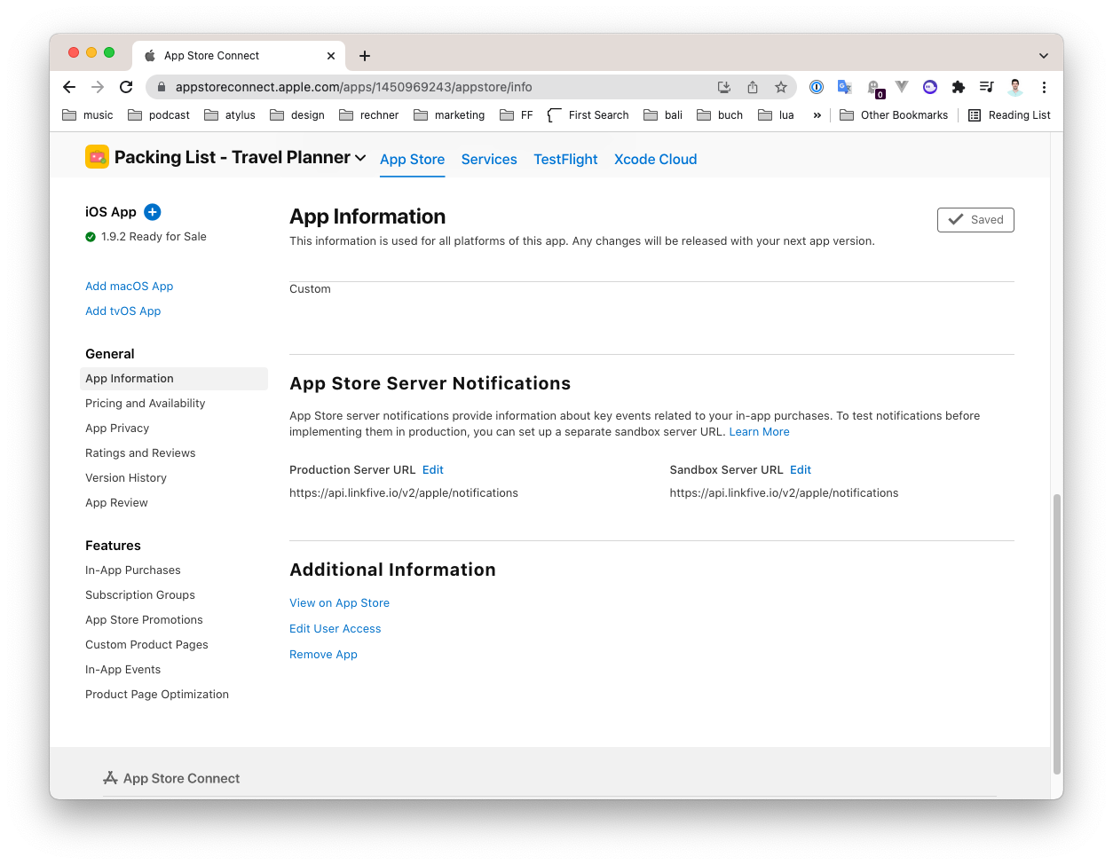Open Other Bookmarks folder
1113x865 pixels.
tap(894, 115)
